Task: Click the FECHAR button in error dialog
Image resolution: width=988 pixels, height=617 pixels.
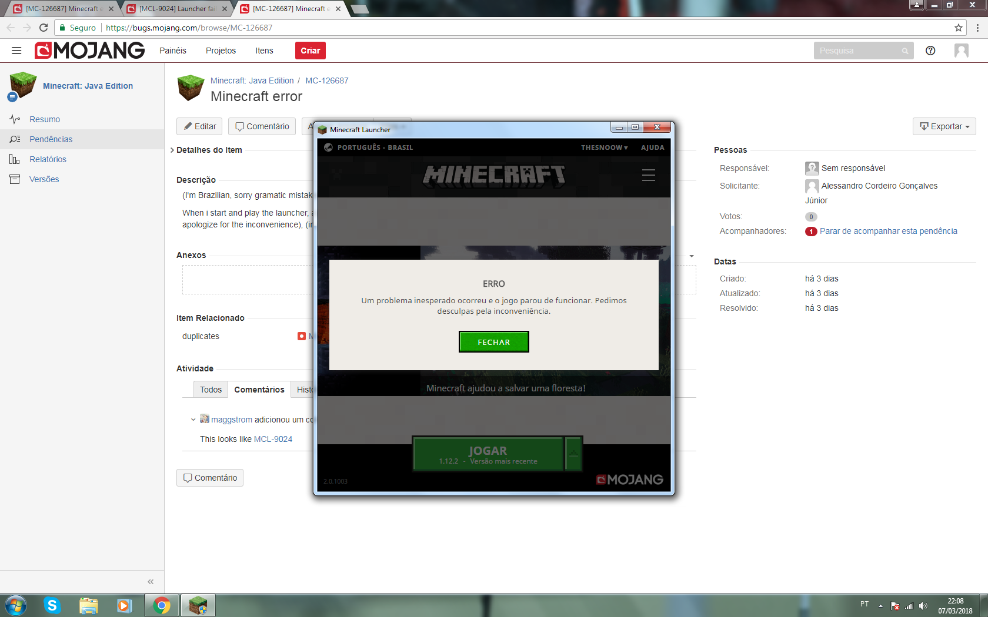Action: pyautogui.click(x=494, y=342)
